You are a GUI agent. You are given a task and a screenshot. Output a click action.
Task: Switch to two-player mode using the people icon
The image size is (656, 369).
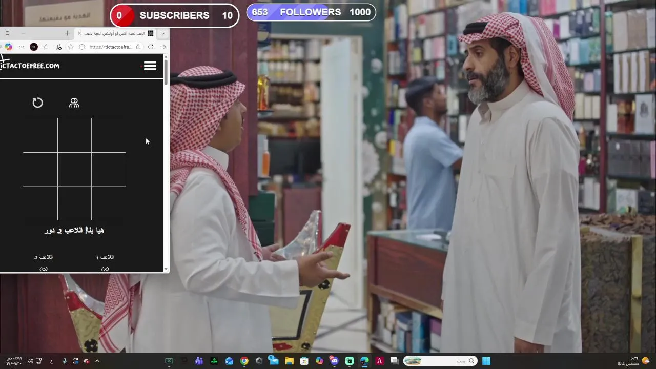tap(74, 103)
